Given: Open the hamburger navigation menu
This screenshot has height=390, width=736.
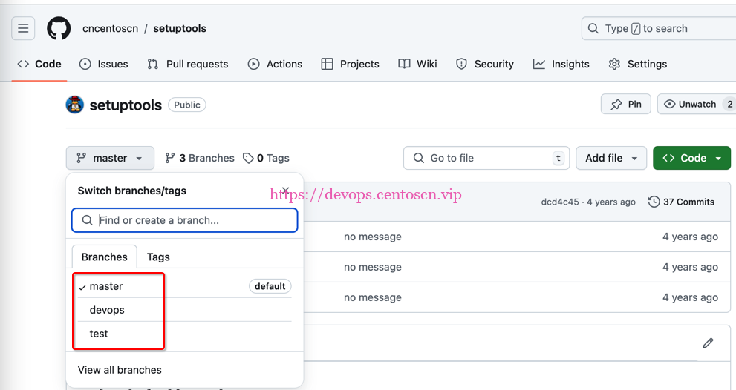Looking at the screenshot, I should click(x=24, y=29).
